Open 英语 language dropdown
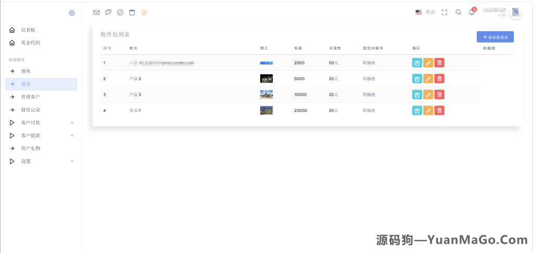This screenshot has width=533, height=253. (x=430, y=12)
